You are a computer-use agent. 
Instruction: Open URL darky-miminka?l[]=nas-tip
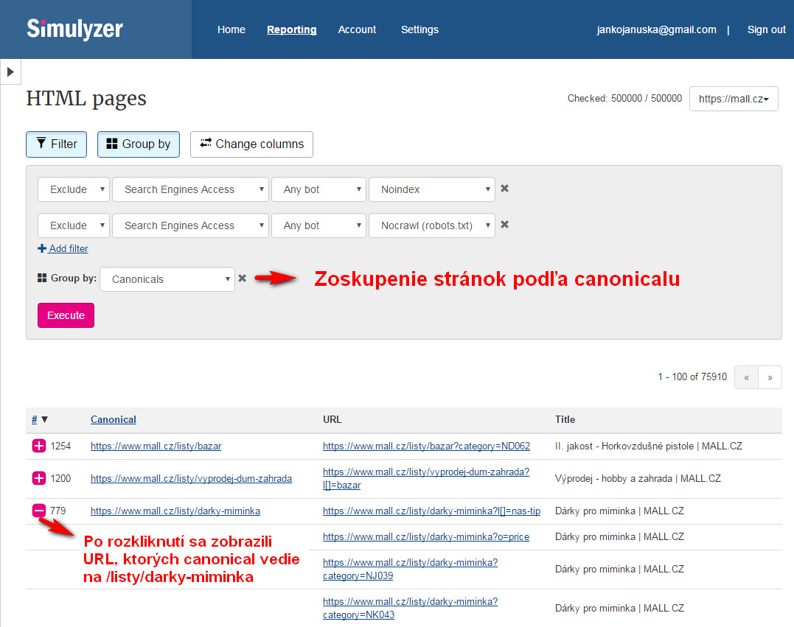coord(431,511)
